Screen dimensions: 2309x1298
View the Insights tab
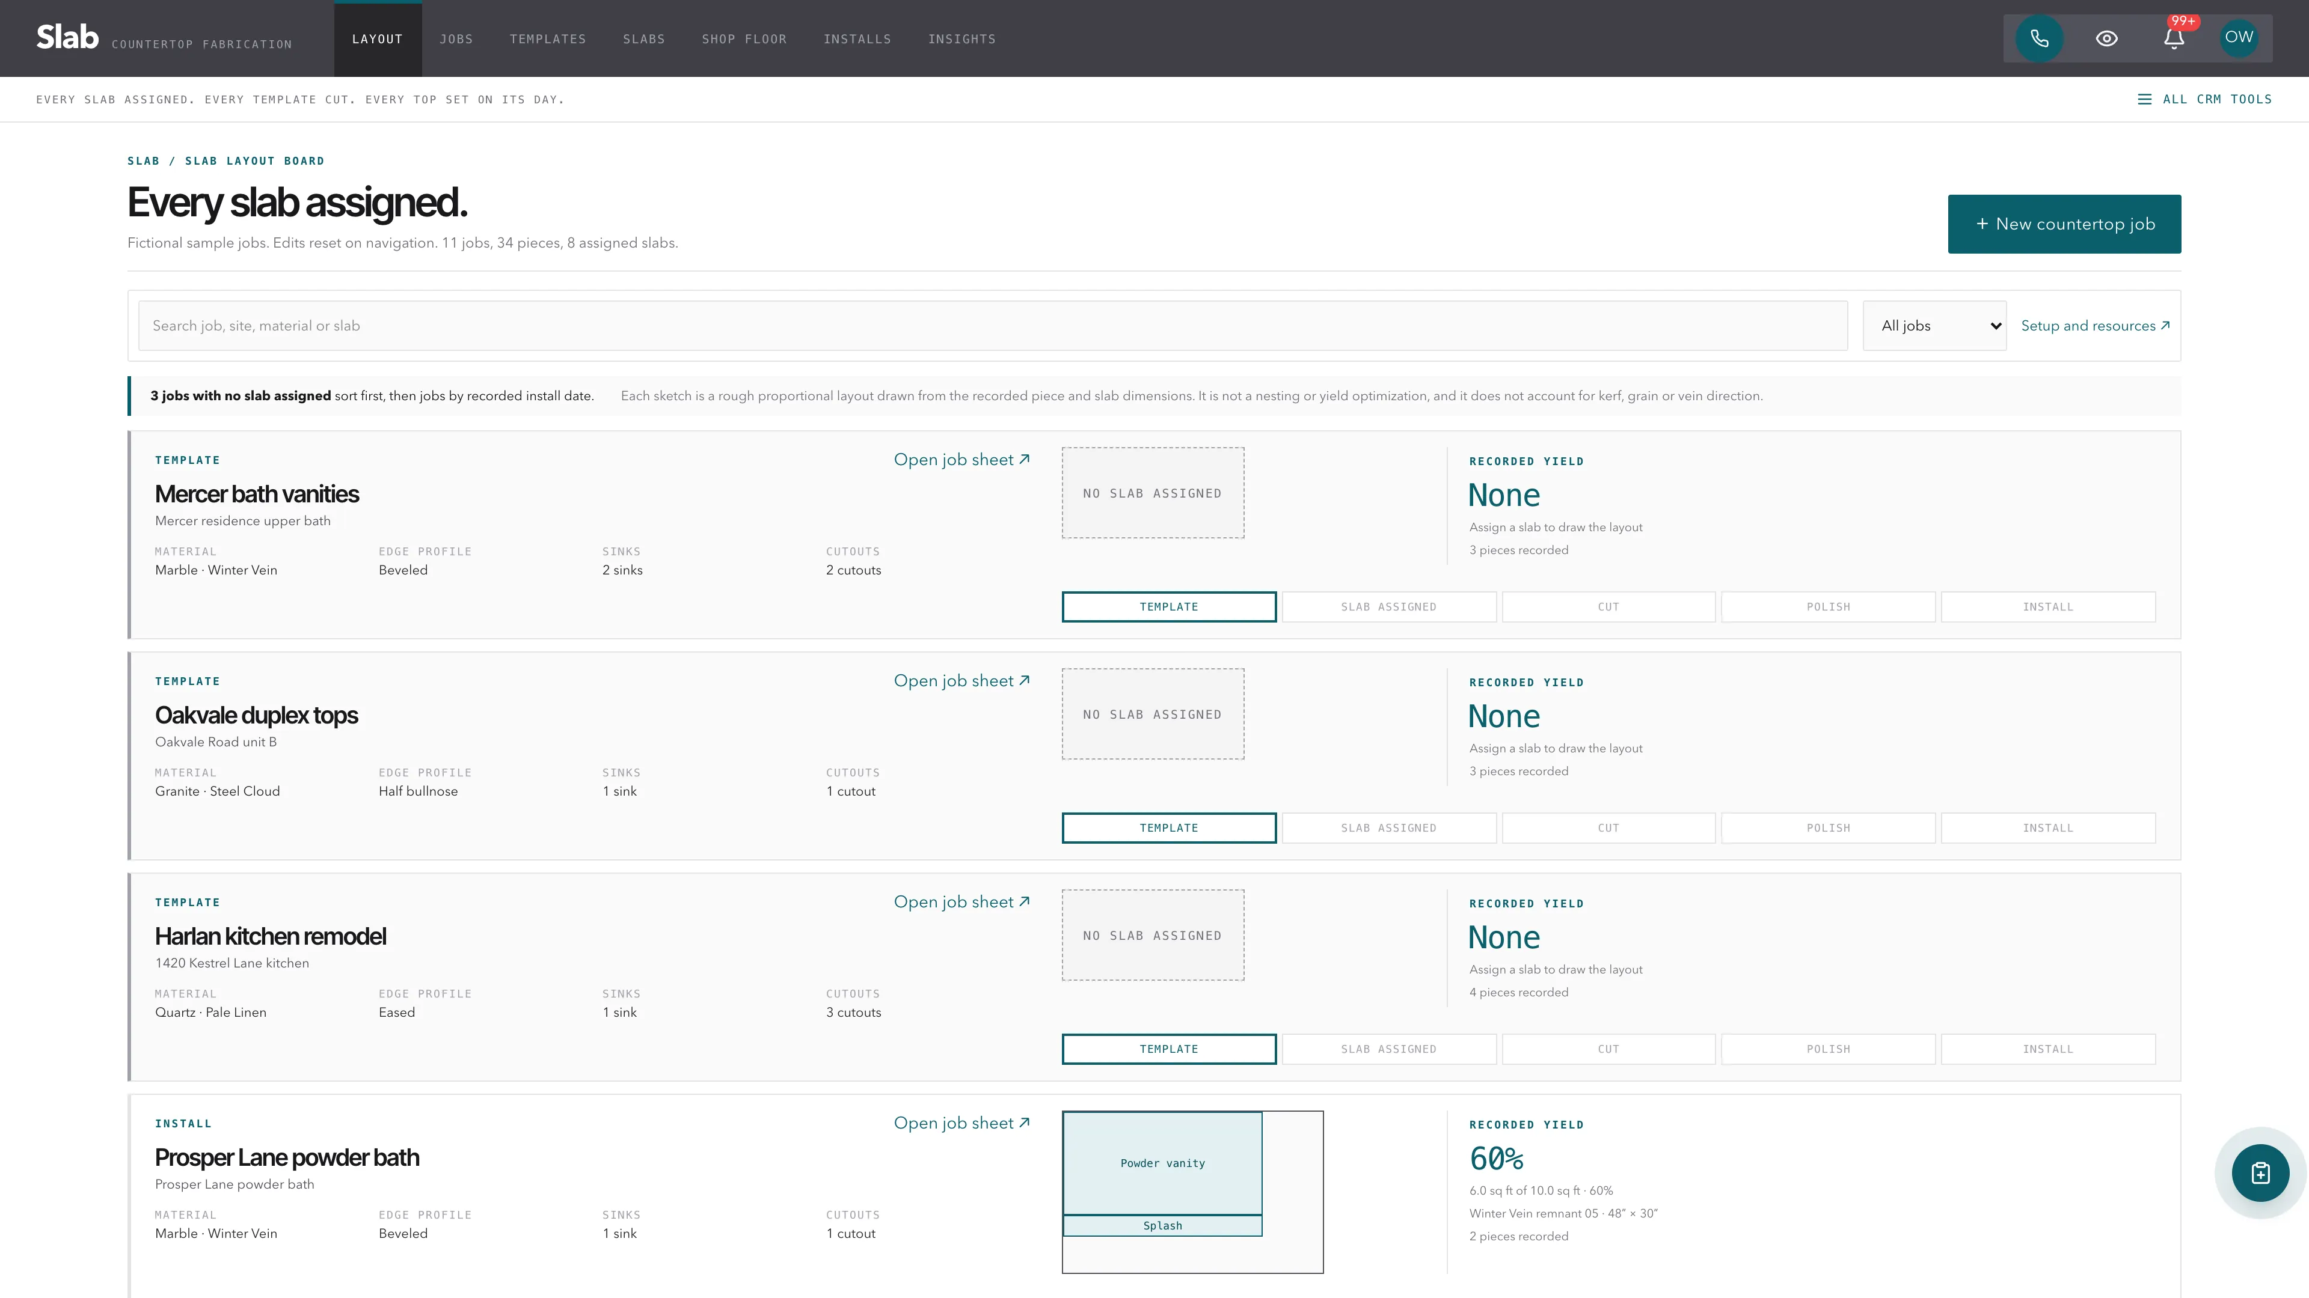pyautogui.click(x=962, y=40)
